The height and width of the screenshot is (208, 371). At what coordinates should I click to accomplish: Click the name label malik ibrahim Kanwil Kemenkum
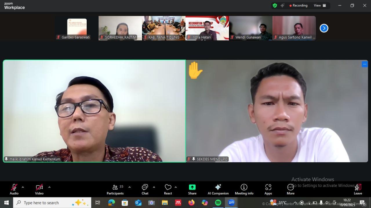click(x=35, y=159)
